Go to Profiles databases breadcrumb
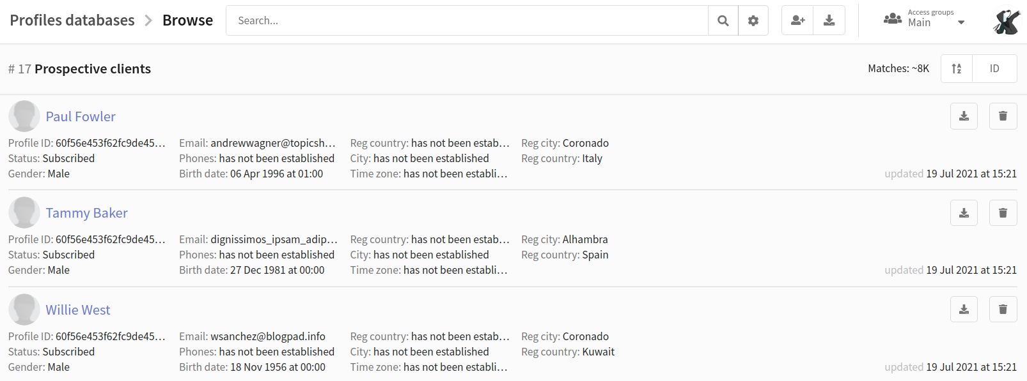Viewport: 1027px width, 381px height. pos(72,20)
